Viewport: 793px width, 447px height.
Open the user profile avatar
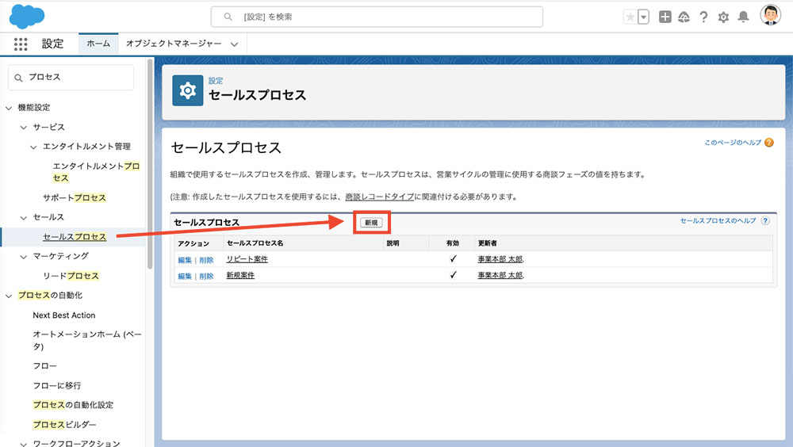pos(770,15)
